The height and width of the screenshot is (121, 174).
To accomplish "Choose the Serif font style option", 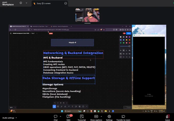I will click(x=126, y=54).
